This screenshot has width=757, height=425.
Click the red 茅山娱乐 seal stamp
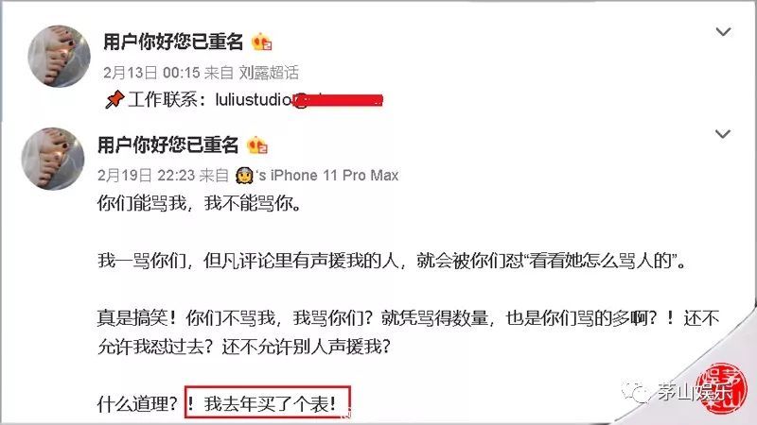point(721,388)
